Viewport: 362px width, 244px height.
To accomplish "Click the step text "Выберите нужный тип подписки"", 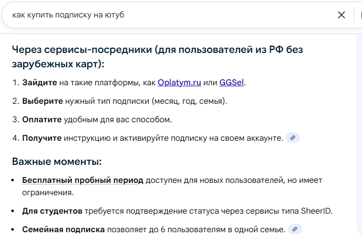I will 86,101.
